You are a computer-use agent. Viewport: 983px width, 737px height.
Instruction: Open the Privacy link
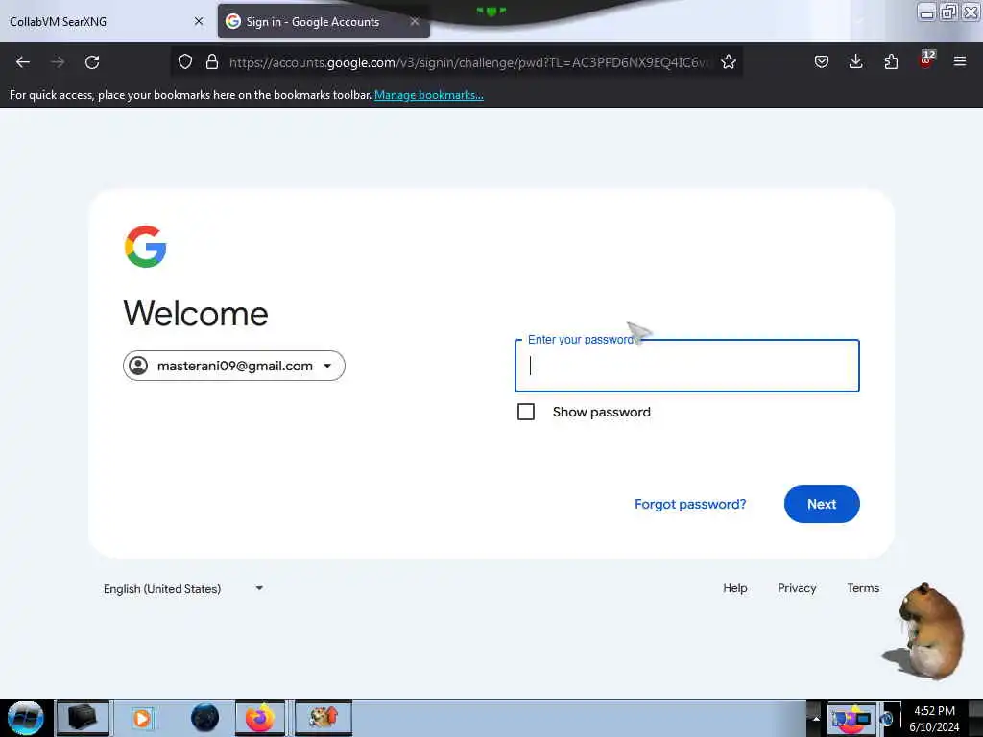tap(797, 588)
